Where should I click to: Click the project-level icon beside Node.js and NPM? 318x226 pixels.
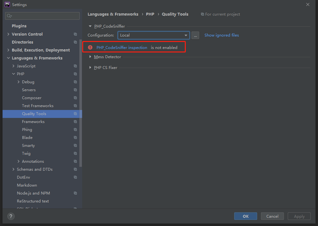76,193
